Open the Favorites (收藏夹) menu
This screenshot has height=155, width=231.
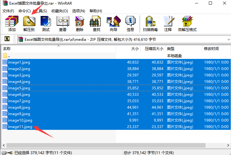pyautogui.click(x=59, y=11)
